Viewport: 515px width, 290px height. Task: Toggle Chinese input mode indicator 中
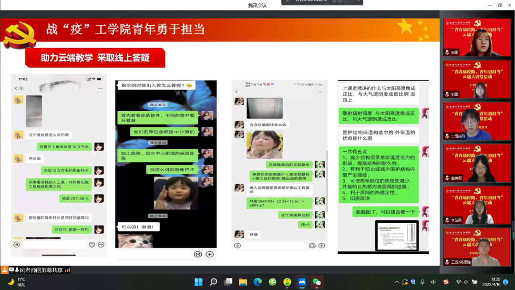[x=433, y=282]
